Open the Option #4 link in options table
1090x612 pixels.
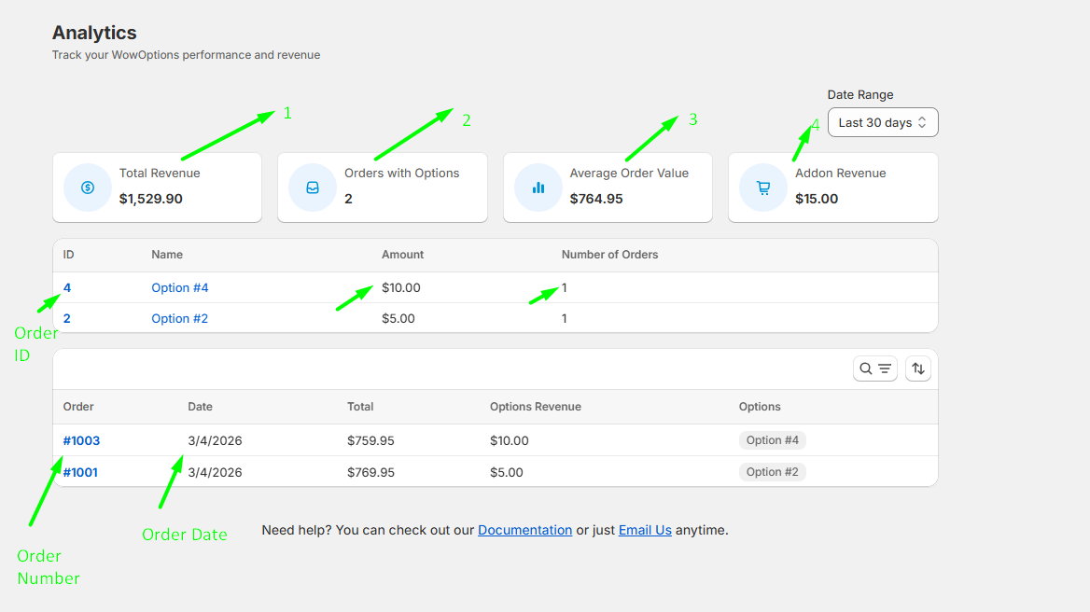click(180, 288)
